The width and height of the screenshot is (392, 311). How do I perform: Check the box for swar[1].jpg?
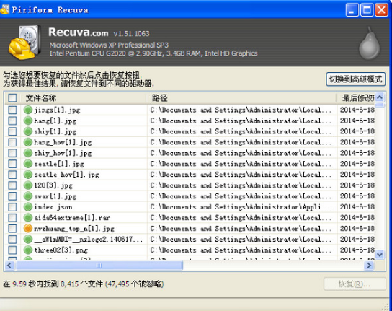pos(12,196)
